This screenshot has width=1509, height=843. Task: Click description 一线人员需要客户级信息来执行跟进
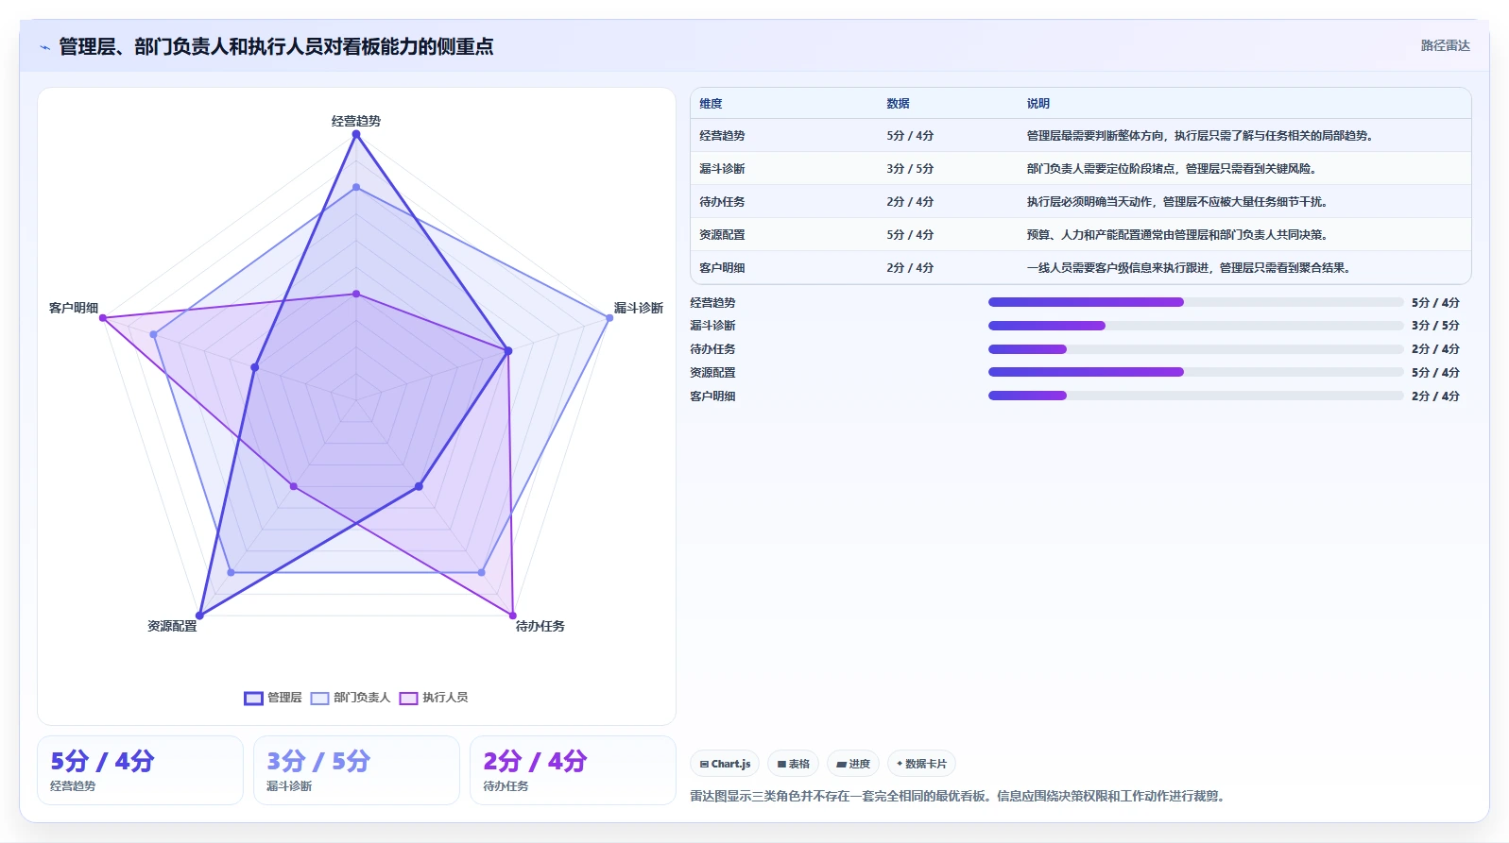coord(1190,268)
